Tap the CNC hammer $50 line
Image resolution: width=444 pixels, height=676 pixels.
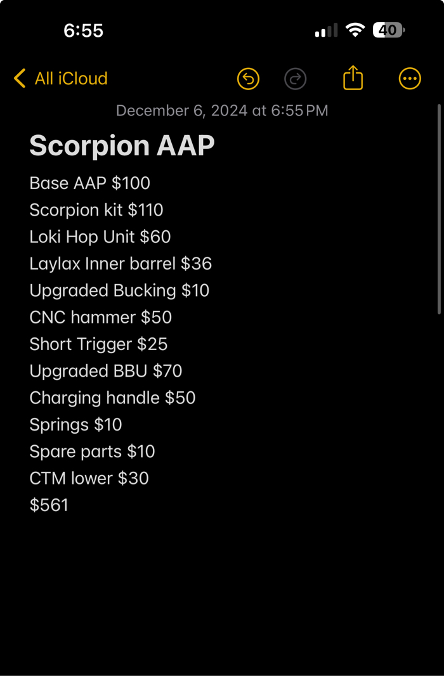(x=100, y=318)
